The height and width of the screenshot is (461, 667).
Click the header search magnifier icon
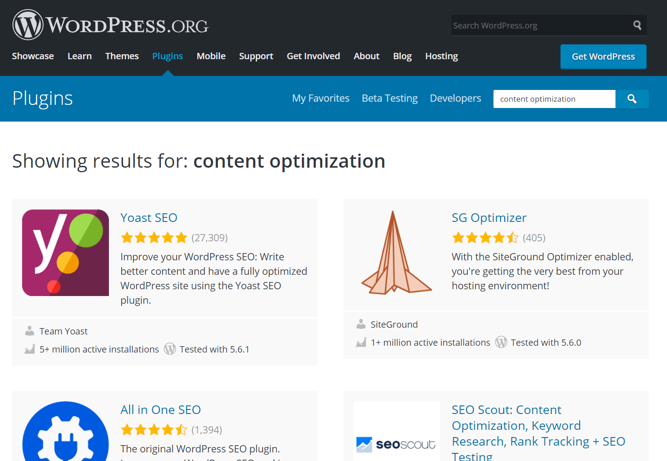[637, 25]
